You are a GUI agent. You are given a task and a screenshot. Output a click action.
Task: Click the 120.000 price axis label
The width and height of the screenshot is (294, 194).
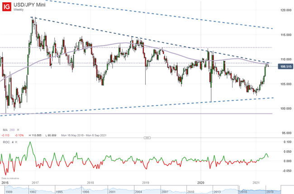click(286, 10)
